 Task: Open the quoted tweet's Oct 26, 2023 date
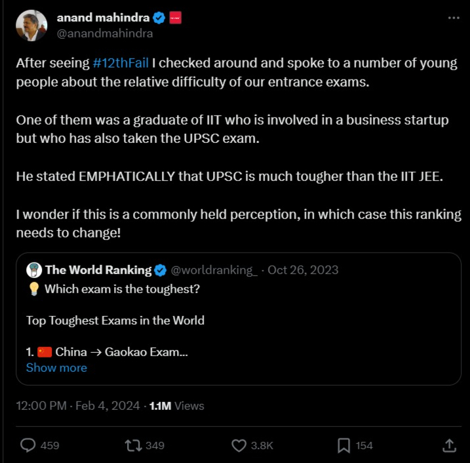(x=303, y=270)
